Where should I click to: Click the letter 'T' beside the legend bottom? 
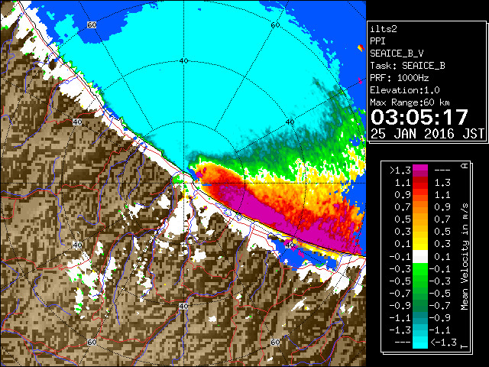point(465,346)
